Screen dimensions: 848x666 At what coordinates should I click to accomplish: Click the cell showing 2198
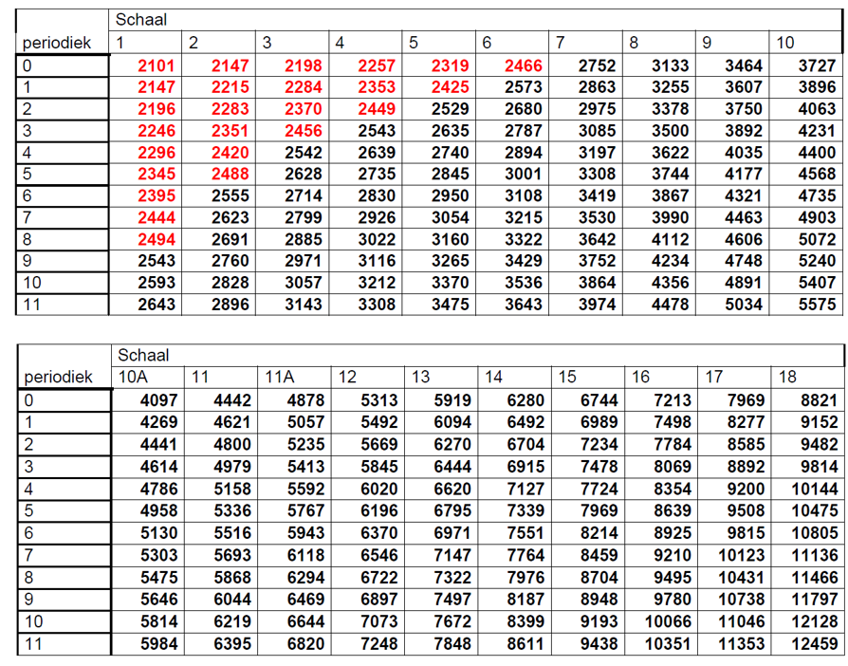pos(303,65)
